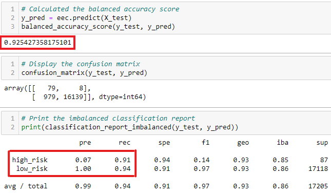
Task: Select the high_risk row label
Action: [x=30, y=160]
